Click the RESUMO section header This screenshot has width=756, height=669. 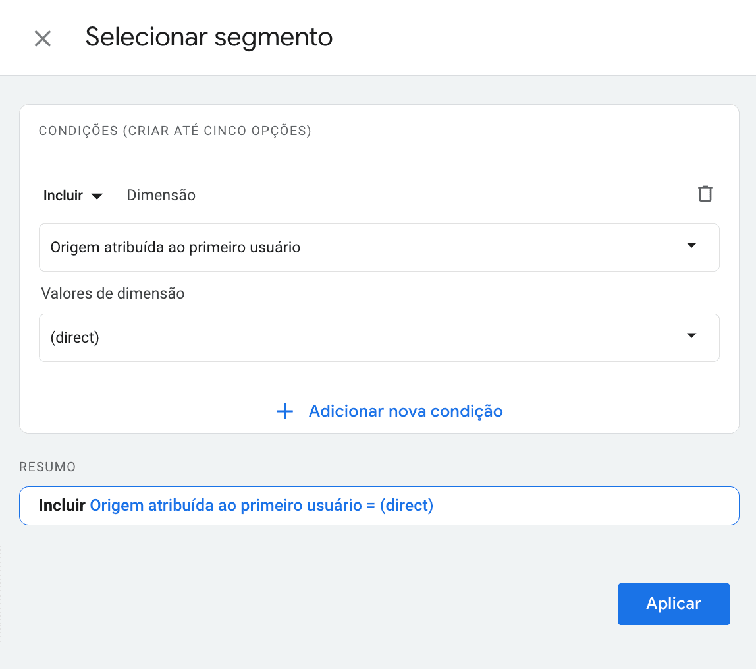pos(47,466)
